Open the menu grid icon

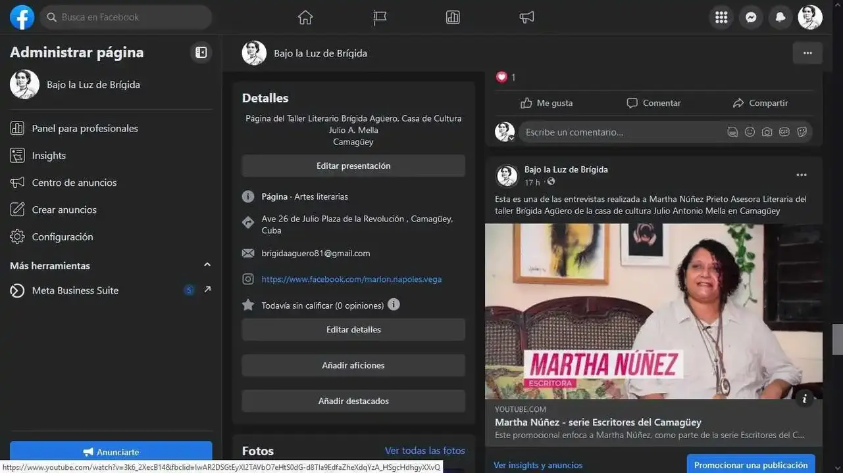click(x=721, y=18)
